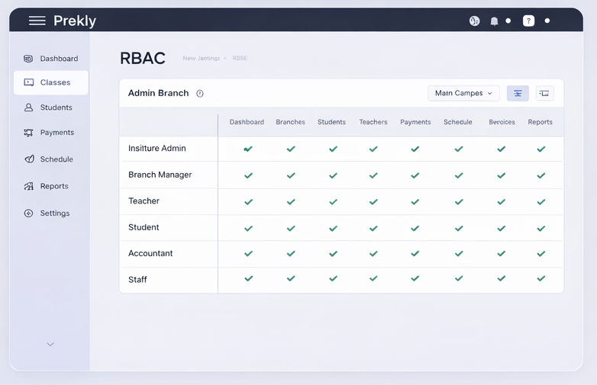
Task: Click the Insiture Admin role row label
Action: tap(157, 149)
